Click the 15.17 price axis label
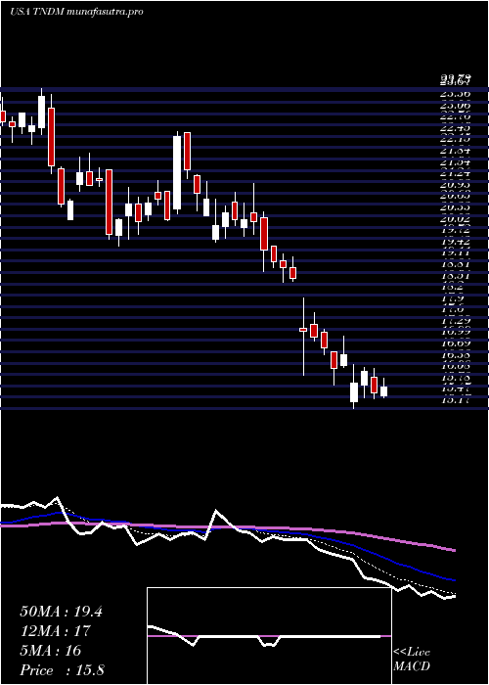 (x=456, y=400)
